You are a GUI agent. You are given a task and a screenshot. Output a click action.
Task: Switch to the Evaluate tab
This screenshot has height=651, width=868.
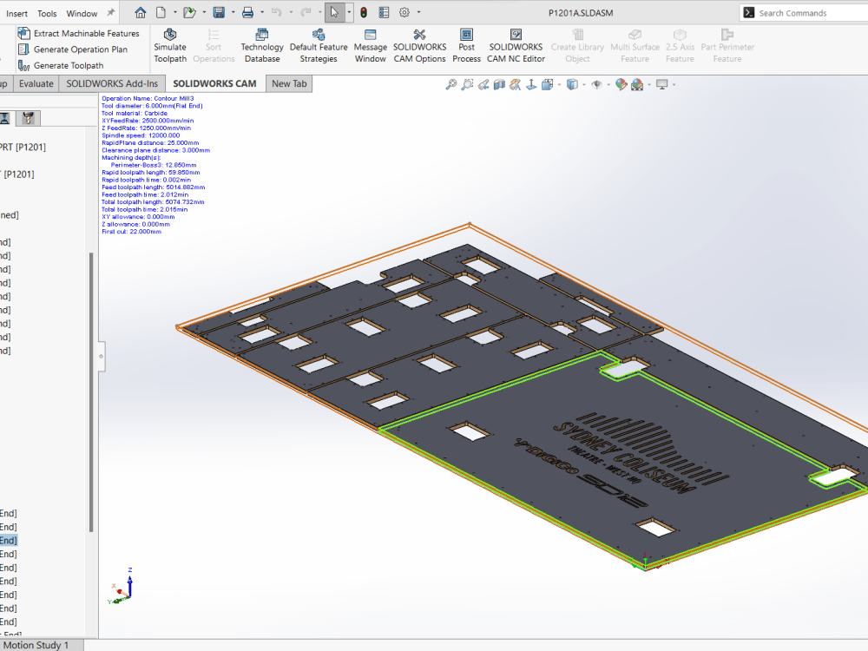[36, 83]
